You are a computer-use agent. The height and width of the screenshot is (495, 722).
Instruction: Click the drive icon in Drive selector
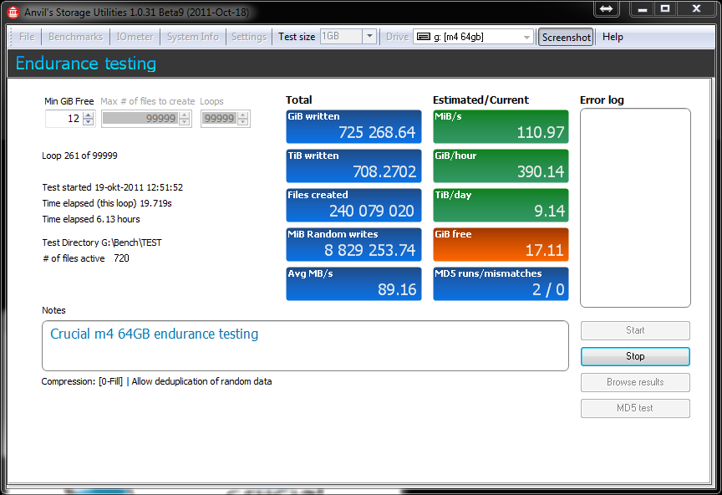[423, 37]
